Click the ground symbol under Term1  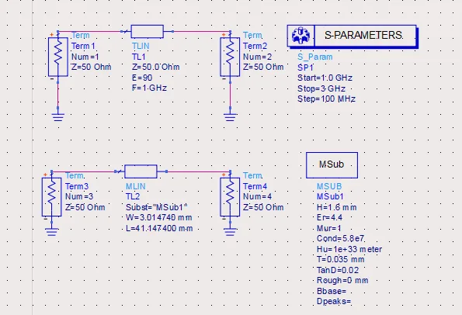tap(58, 117)
